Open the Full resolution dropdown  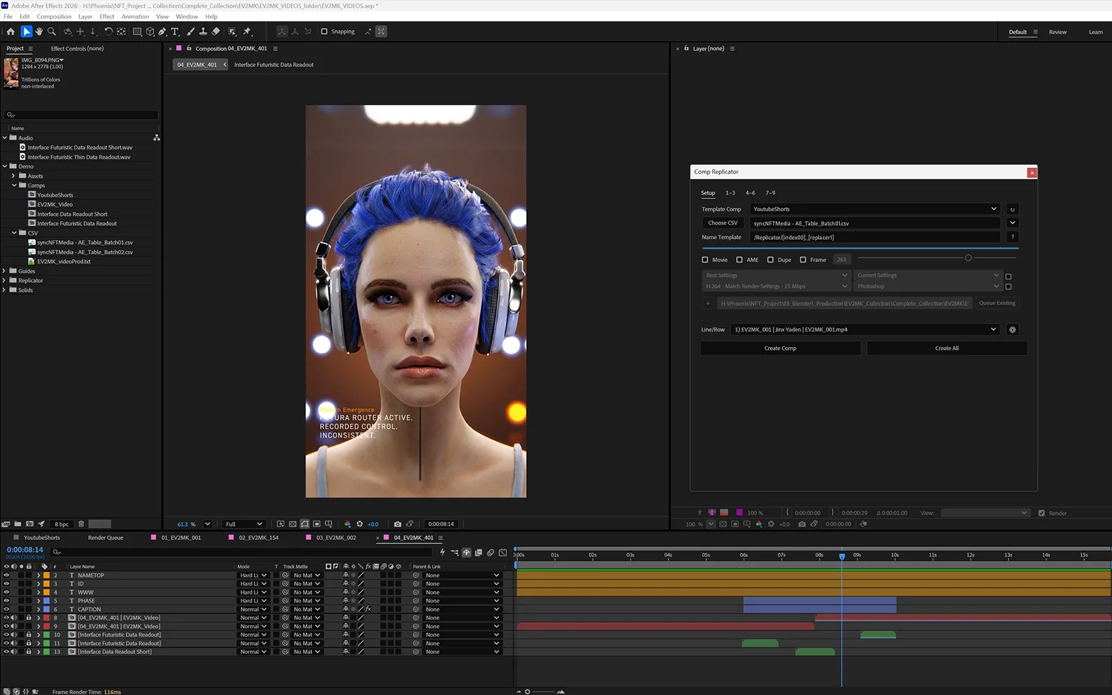244,524
